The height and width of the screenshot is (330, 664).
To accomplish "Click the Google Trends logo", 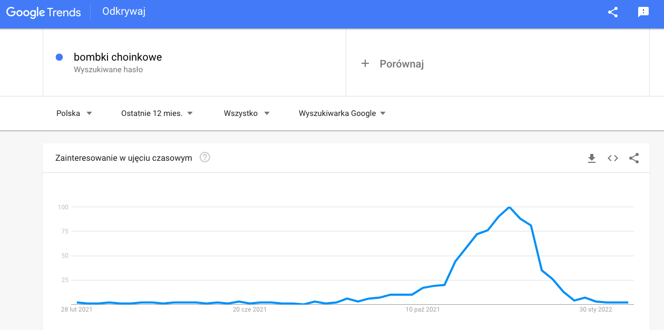I will point(44,12).
